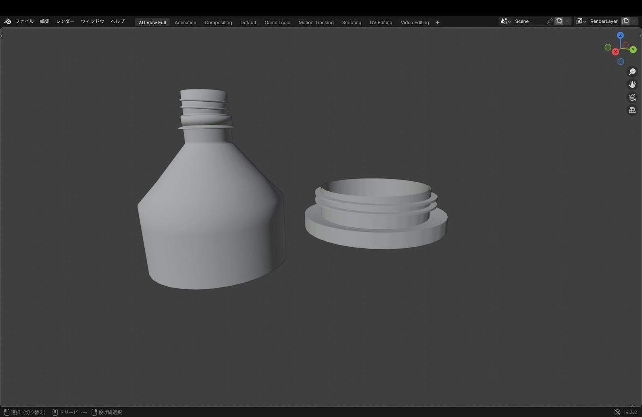Expand the toolbar via left edge arrow

(x=2, y=36)
